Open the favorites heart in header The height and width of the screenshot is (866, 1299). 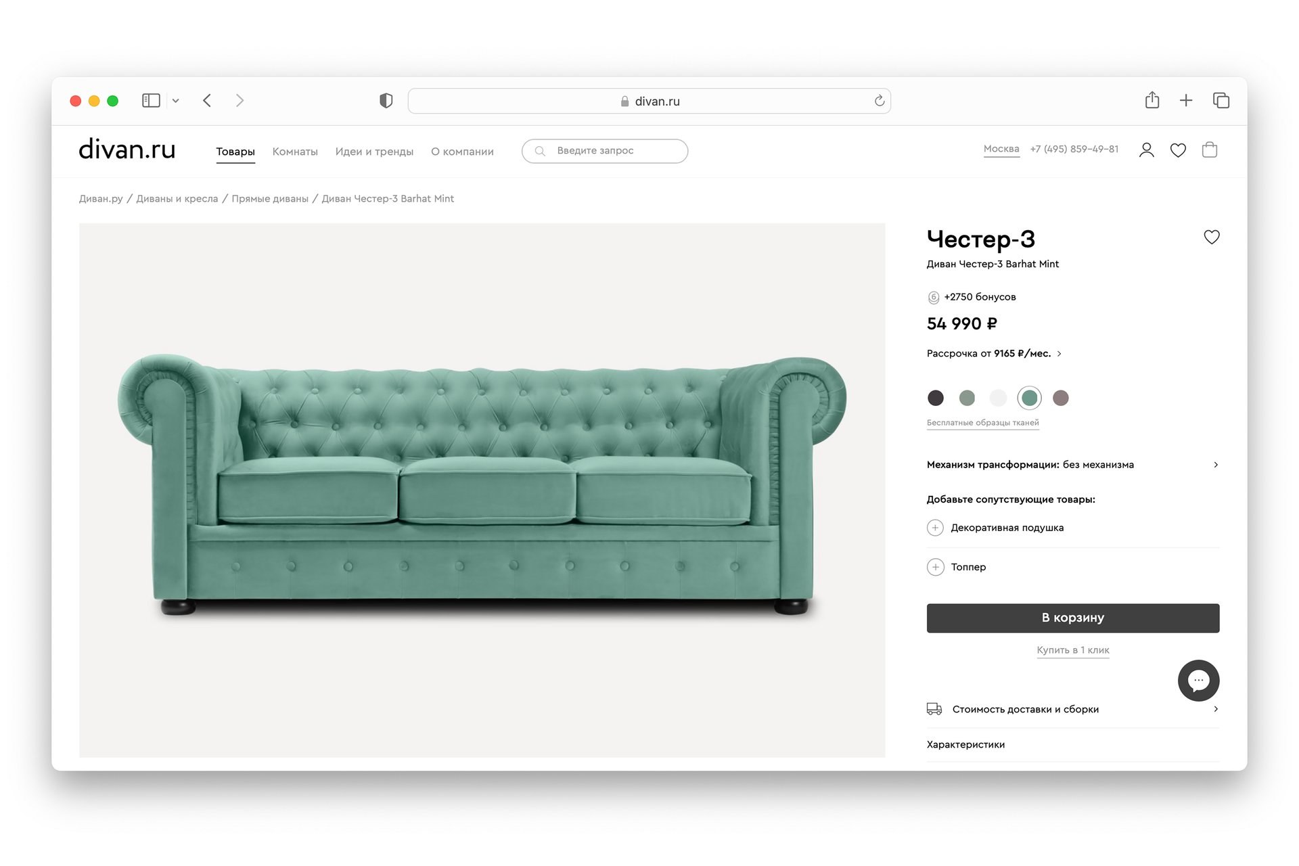click(x=1178, y=150)
